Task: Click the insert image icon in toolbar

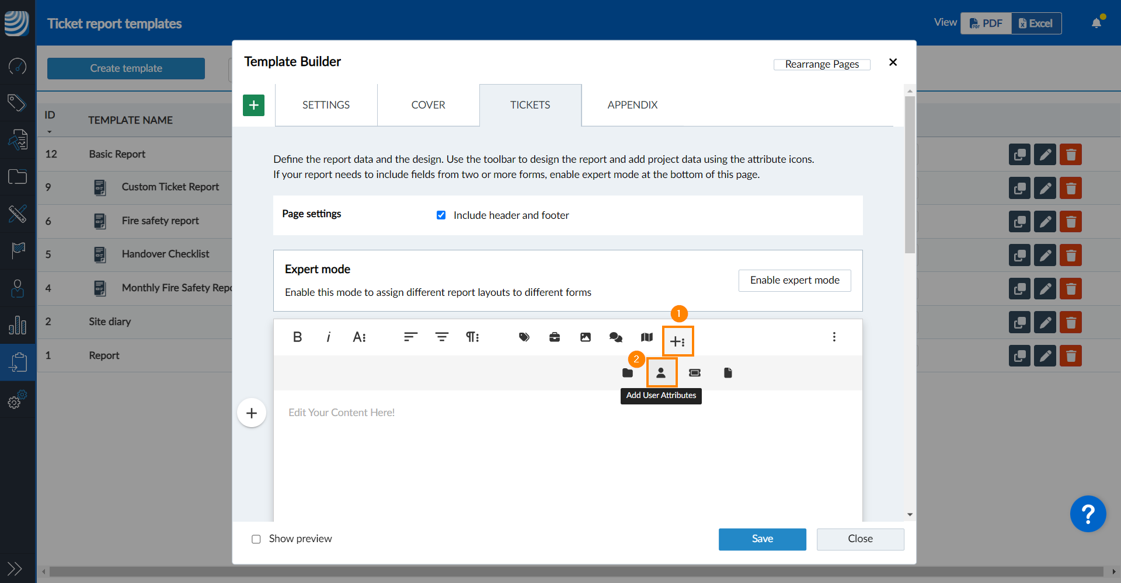Action: coord(585,337)
